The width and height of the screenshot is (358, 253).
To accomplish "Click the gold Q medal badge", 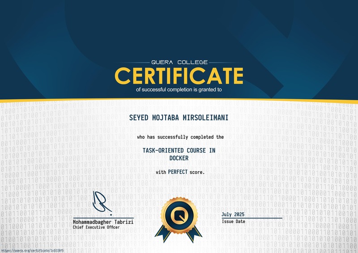I will tap(179, 215).
